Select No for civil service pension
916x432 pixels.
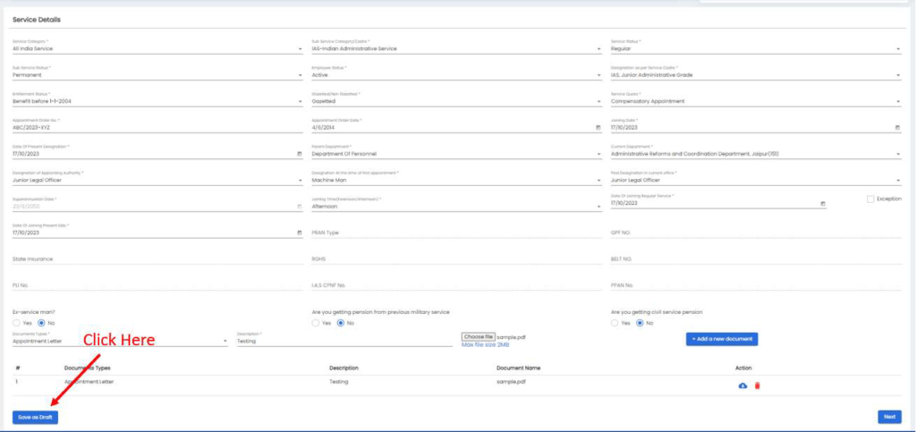coord(639,323)
